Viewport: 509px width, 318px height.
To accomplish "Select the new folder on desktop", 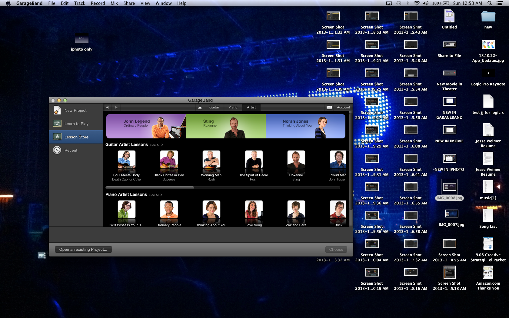I will pos(488,19).
